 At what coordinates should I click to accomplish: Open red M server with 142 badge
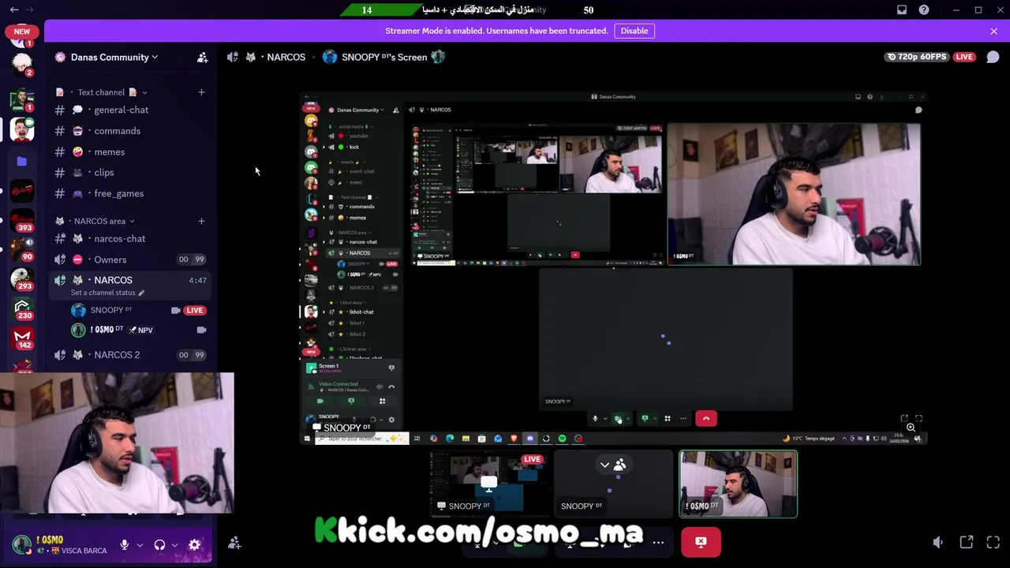pos(22,338)
